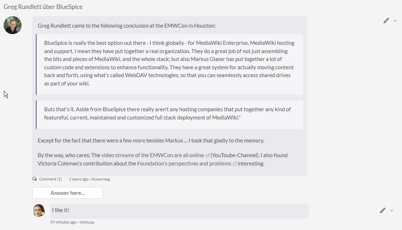
Task: Click the external-link icon after "all online"
Action: (x=207, y=156)
